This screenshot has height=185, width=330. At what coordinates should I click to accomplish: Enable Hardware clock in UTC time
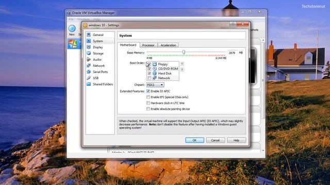148,103
